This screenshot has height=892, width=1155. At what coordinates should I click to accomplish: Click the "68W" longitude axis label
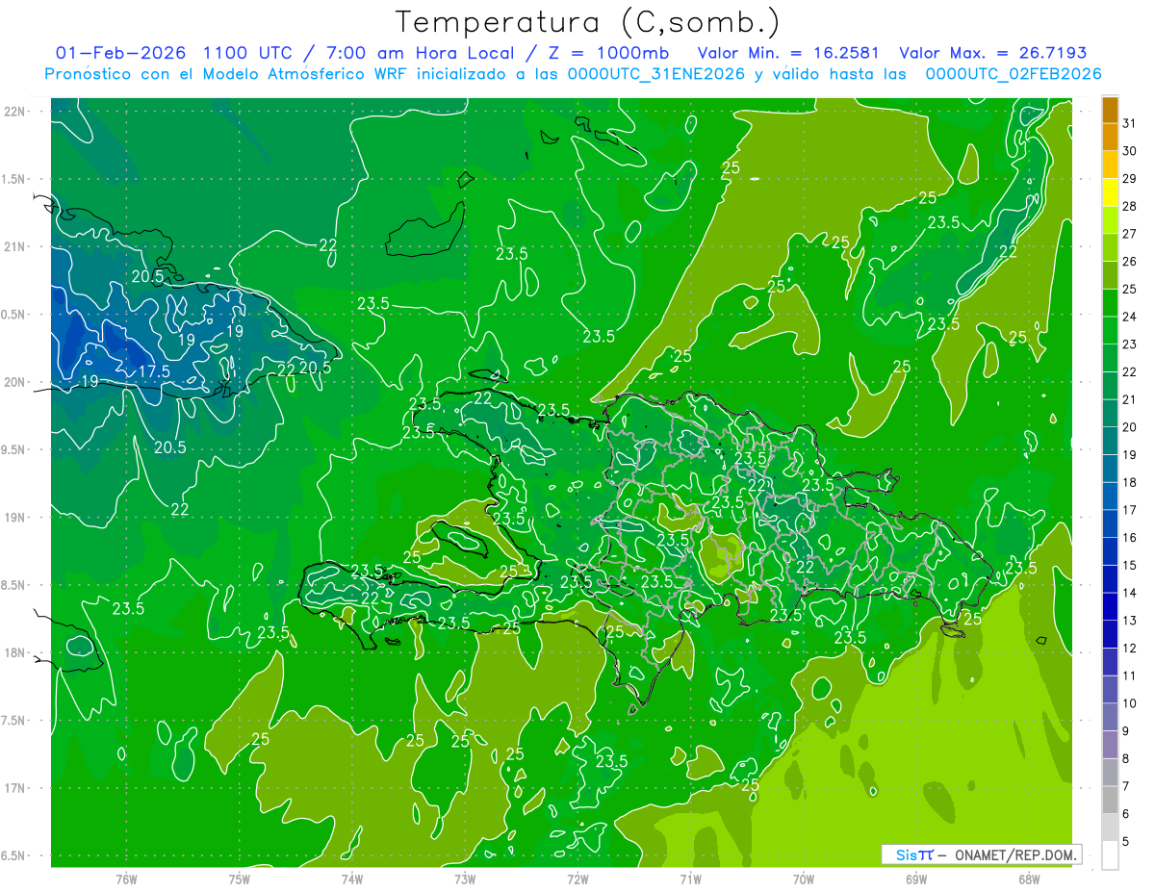1029,879
